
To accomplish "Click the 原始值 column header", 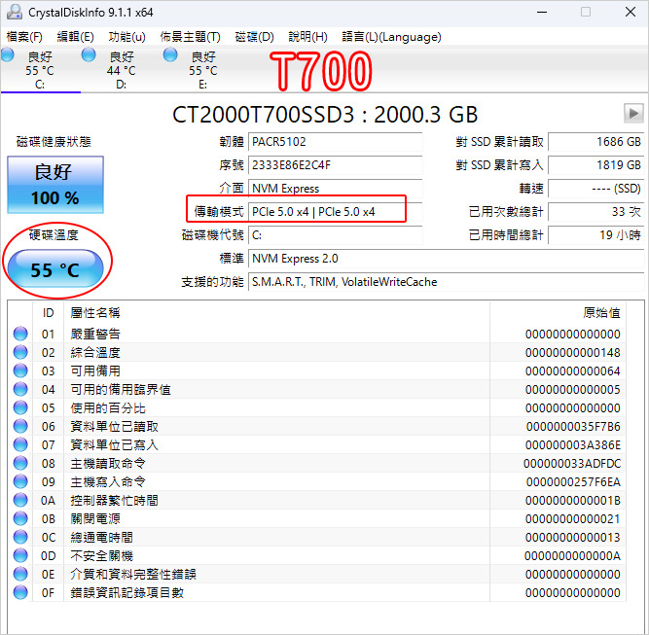I will 558,313.
